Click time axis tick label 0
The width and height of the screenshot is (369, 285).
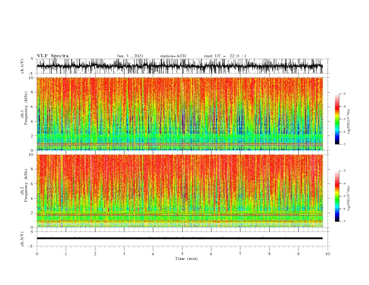(37, 254)
